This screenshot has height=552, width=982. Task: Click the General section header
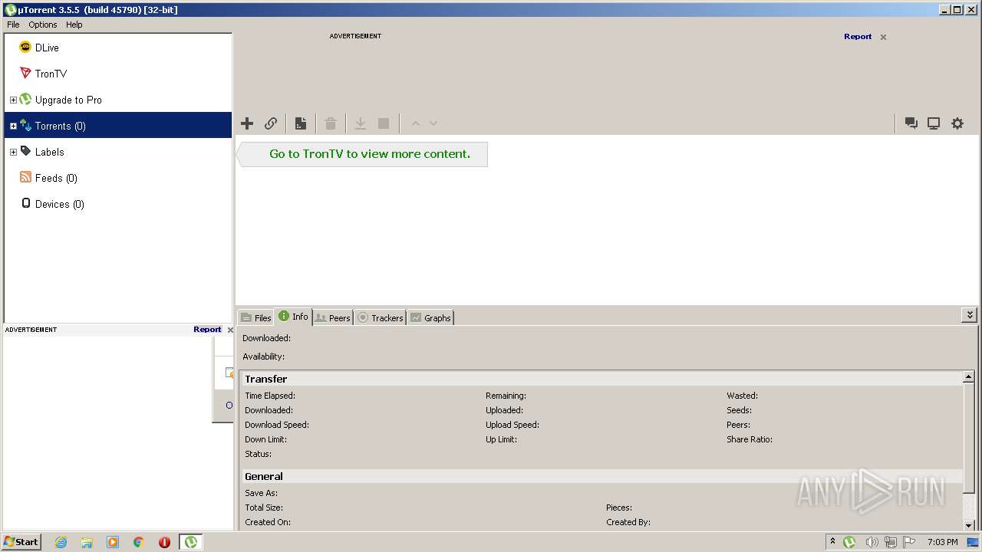coord(601,476)
